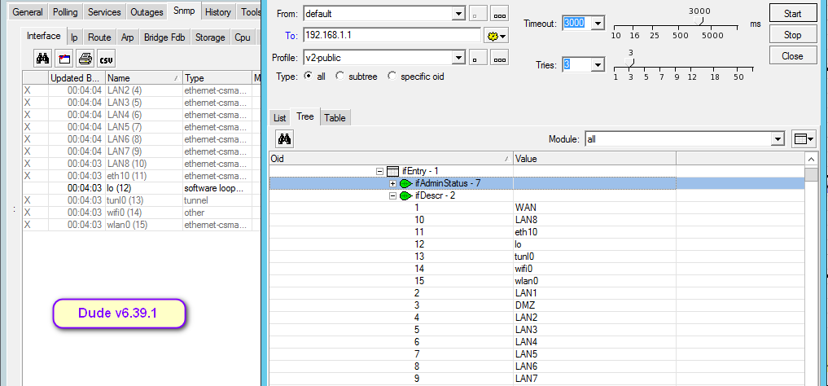This screenshot has width=828, height=386.
Task: Click into the To address field
Action: [x=392, y=35]
